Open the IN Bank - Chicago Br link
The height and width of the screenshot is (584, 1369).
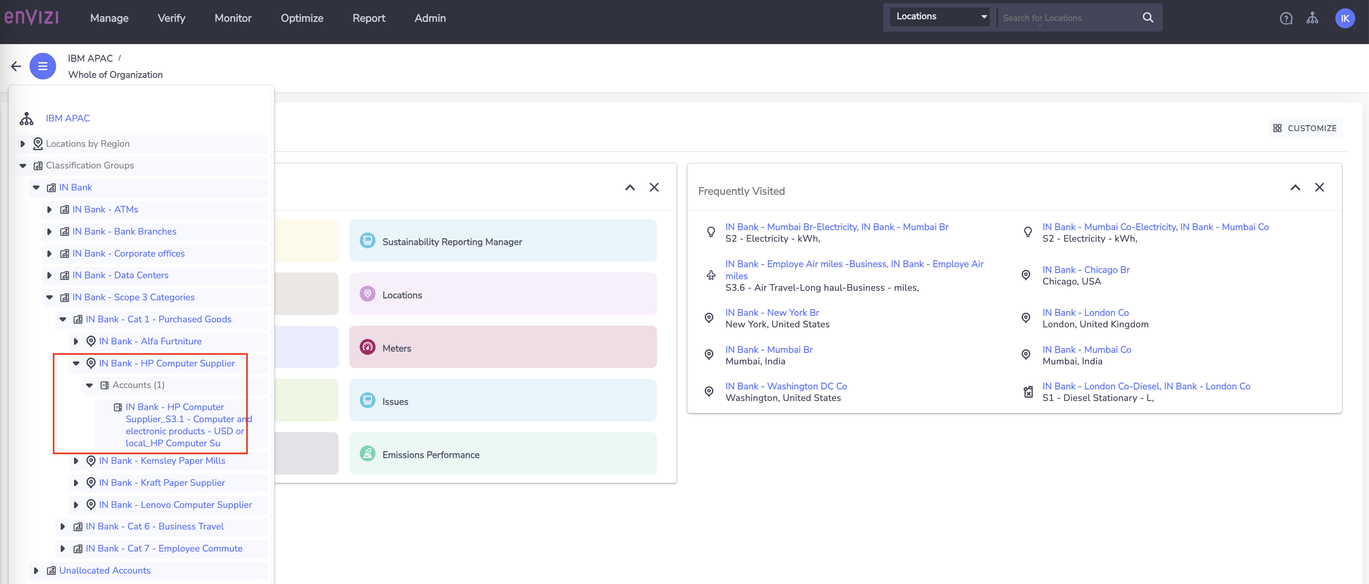(x=1086, y=270)
